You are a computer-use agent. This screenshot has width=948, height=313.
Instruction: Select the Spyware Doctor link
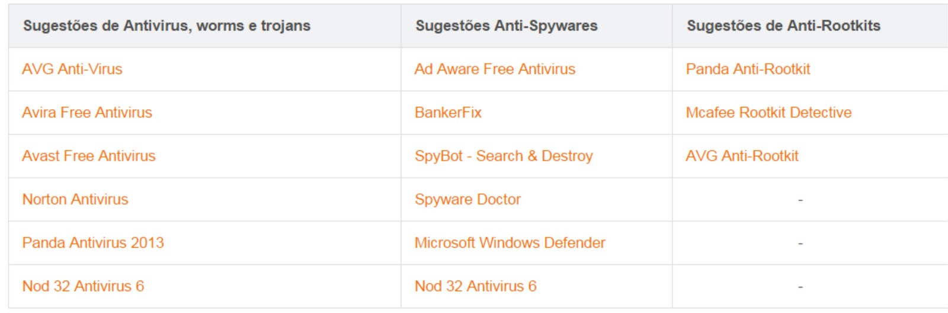[x=467, y=199]
